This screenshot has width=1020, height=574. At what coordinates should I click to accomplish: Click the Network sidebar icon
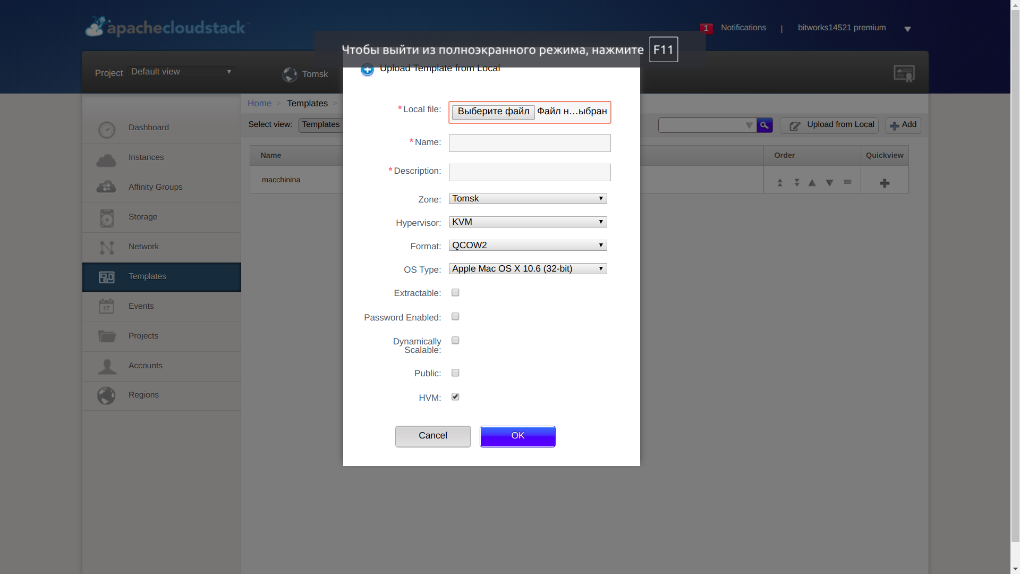(106, 247)
